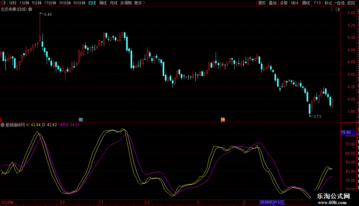
Task: Click the 叠加 overlay button
Action: [273, 3]
